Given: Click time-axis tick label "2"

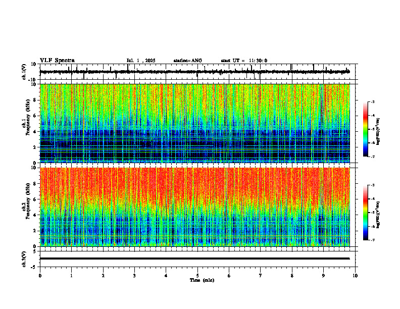Looking at the screenshot, I should pyautogui.click(x=103, y=276).
